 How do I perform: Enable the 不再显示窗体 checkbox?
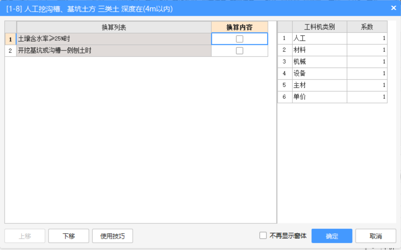[x=263, y=236]
